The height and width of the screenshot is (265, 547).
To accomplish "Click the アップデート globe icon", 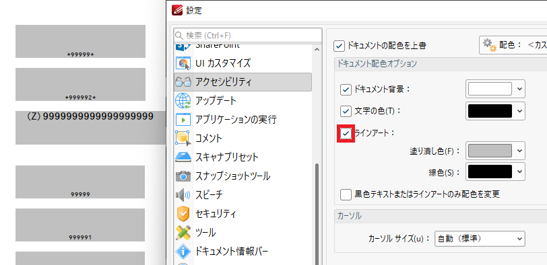I will pyautogui.click(x=183, y=101).
